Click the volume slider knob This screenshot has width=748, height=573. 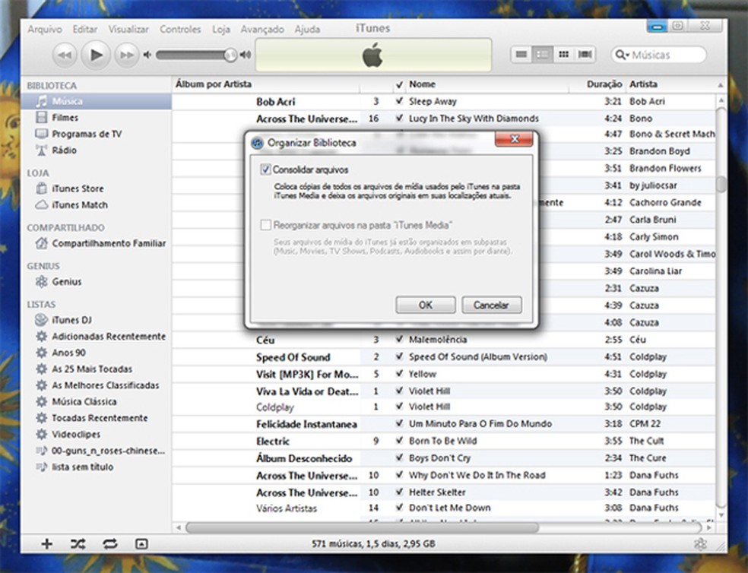[x=230, y=55]
